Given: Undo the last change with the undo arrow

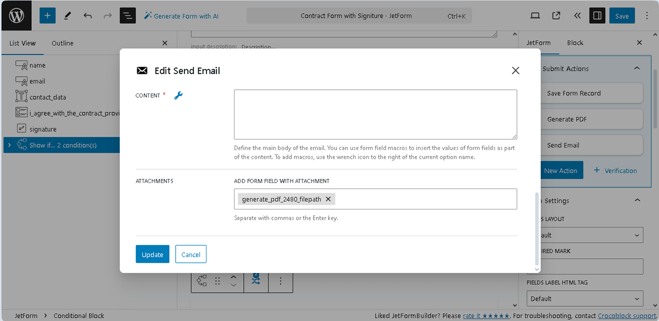Looking at the screenshot, I should pos(86,15).
